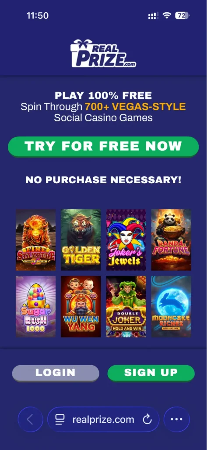Open the page settings icon in address bar
The height and width of the screenshot is (450, 207).
60,420
